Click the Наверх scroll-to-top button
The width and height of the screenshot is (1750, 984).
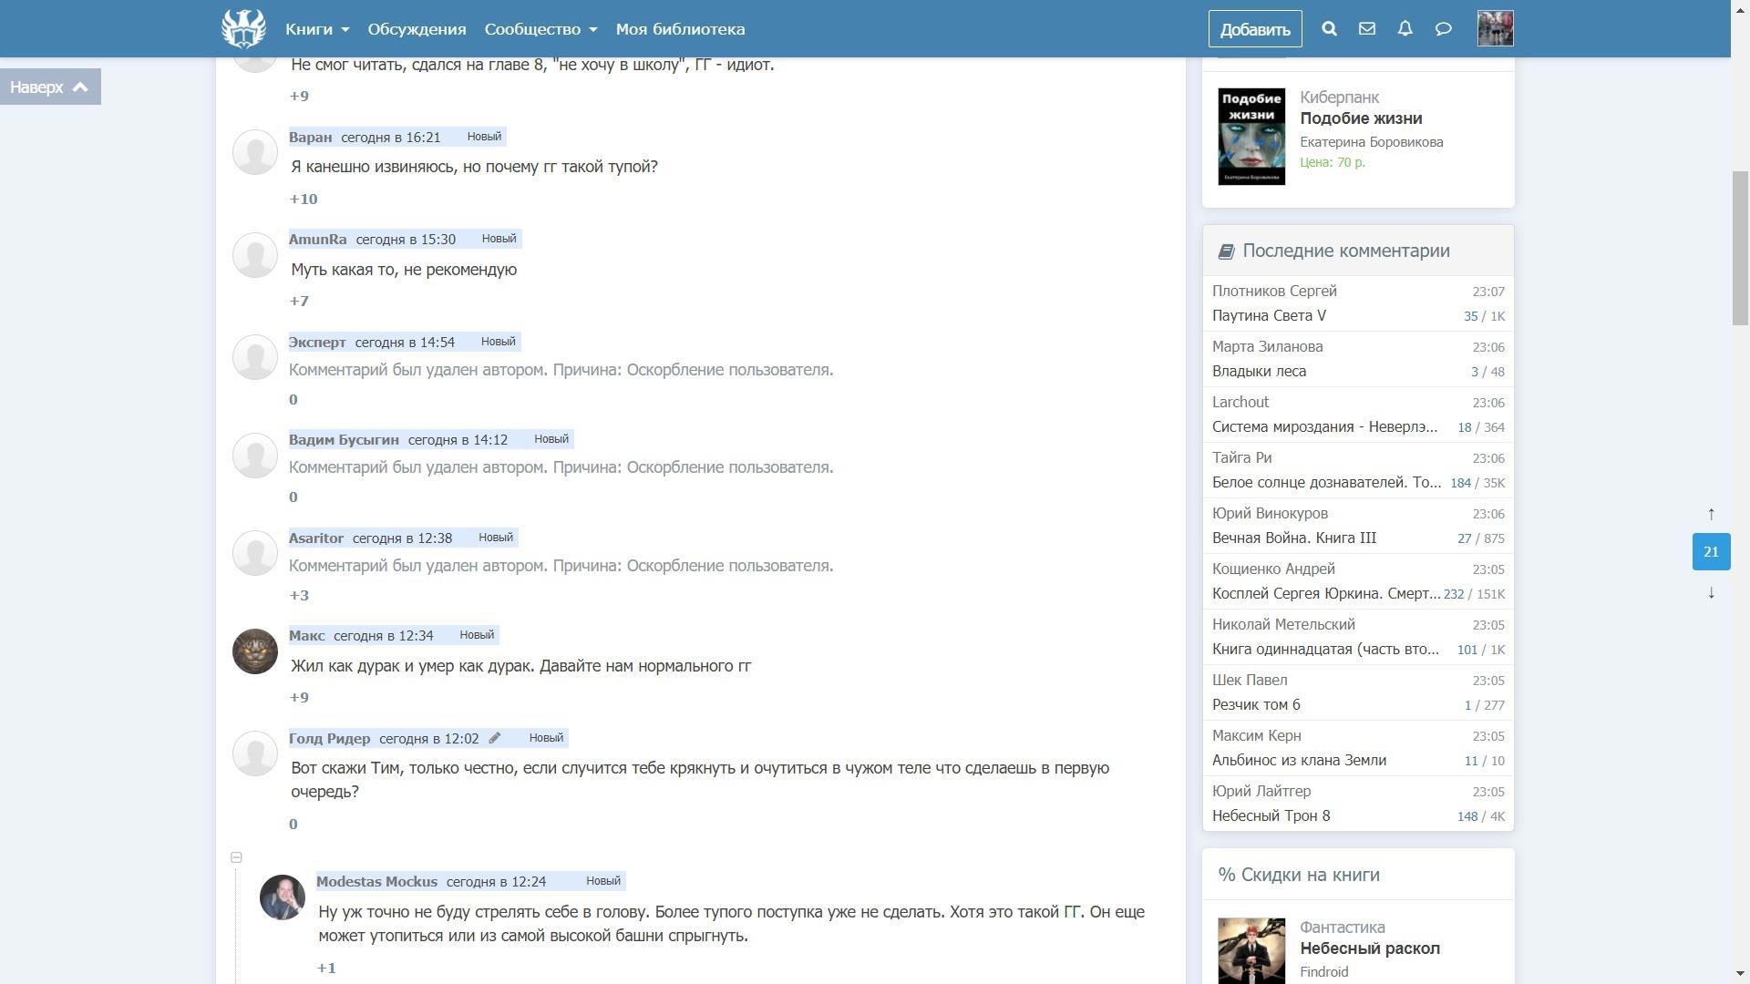[x=50, y=87]
